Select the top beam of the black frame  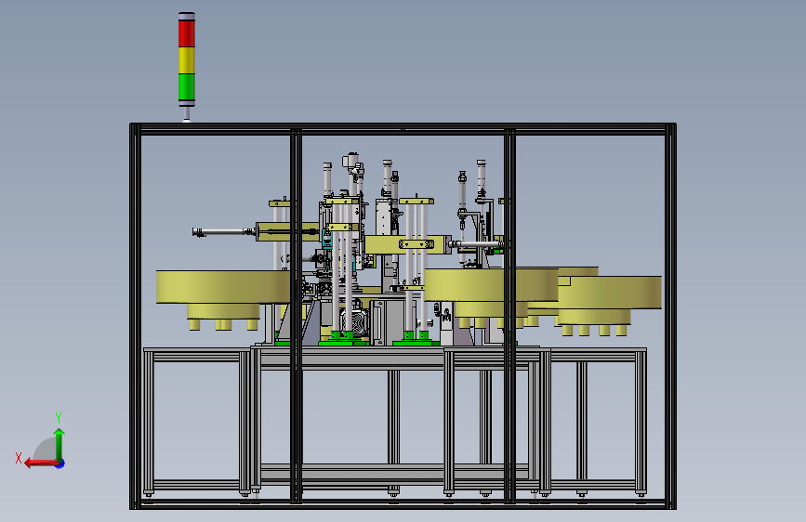[403, 129]
